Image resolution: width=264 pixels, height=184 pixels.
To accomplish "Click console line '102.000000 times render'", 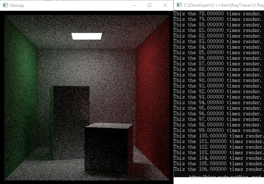I will click(219, 147).
